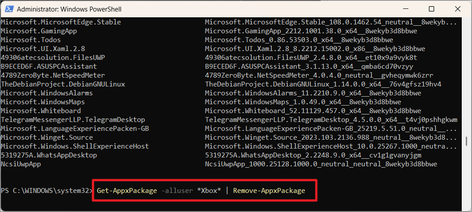Click full name 'B9ECED6F.ASUSPCAssistant_3.1.13.0_x64__qmba6cd70vzyy'
The width and height of the screenshot is (472, 212).
[x=309, y=67]
